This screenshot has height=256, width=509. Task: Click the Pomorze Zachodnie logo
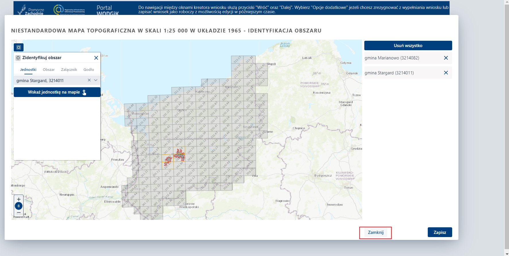[x=31, y=10]
